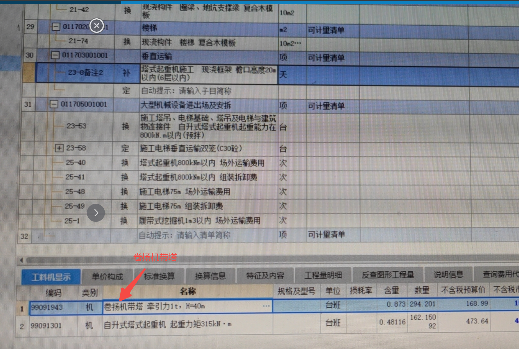Click the 数量 column header

(x=422, y=290)
